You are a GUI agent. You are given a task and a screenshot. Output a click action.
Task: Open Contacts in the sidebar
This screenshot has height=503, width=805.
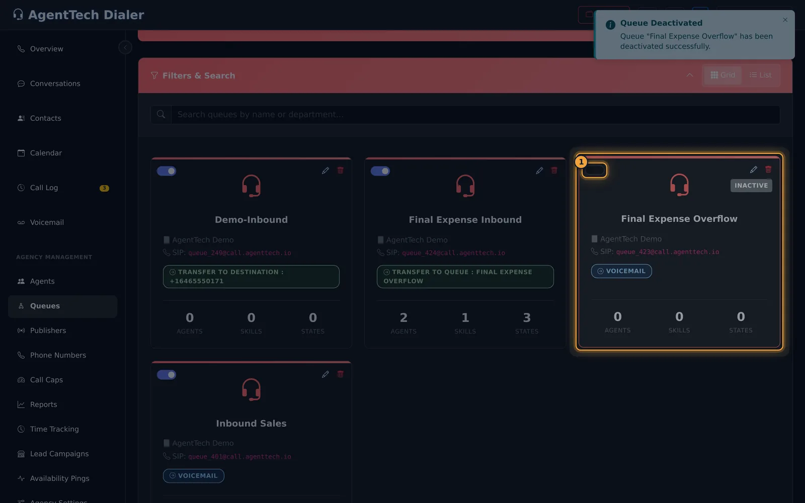[x=63, y=118]
